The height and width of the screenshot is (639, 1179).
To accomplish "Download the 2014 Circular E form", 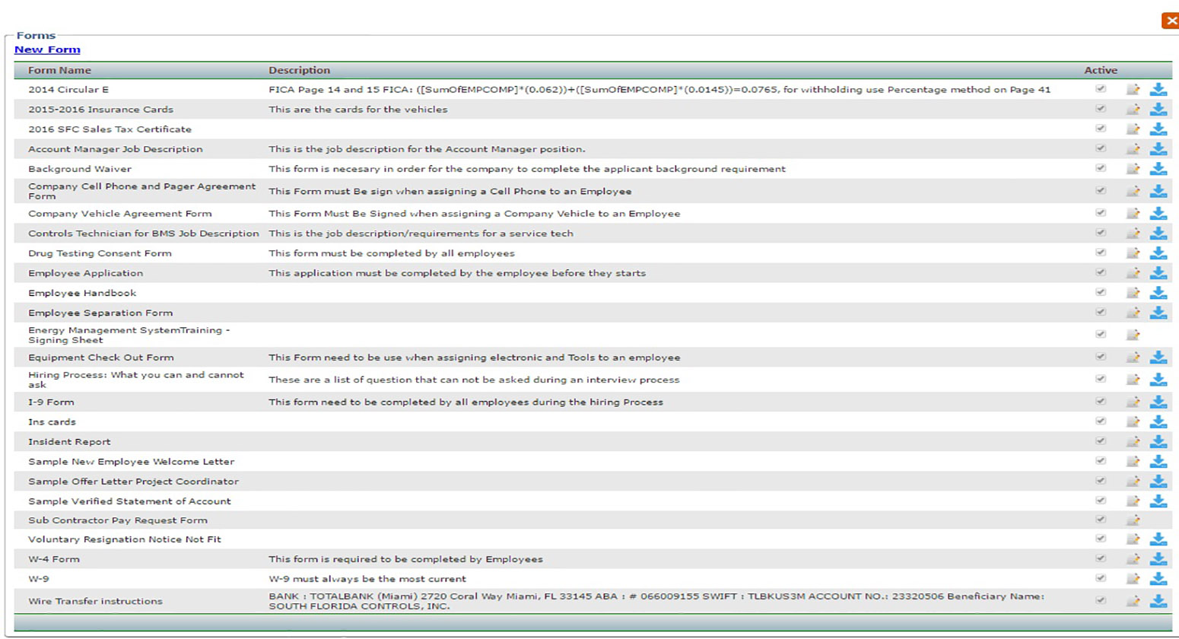I will point(1158,90).
